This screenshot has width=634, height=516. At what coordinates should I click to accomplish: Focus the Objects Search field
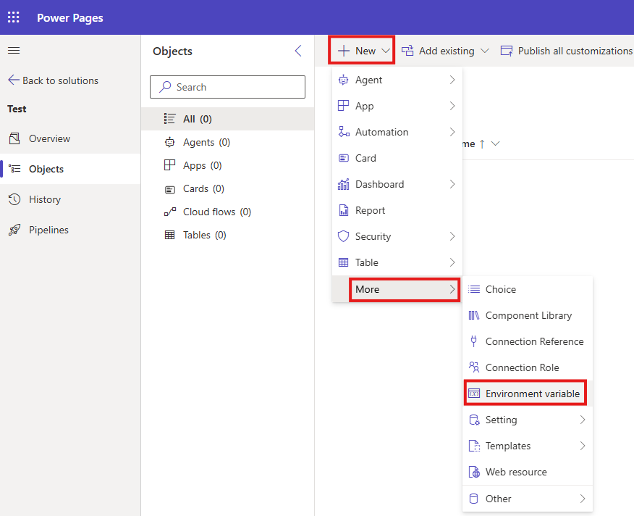pyautogui.click(x=228, y=87)
